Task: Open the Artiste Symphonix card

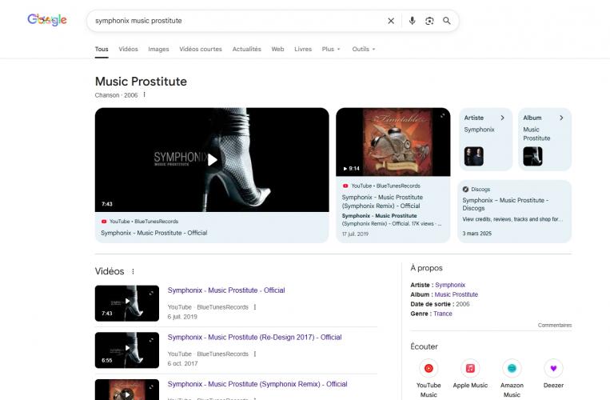Action: click(x=485, y=139)
